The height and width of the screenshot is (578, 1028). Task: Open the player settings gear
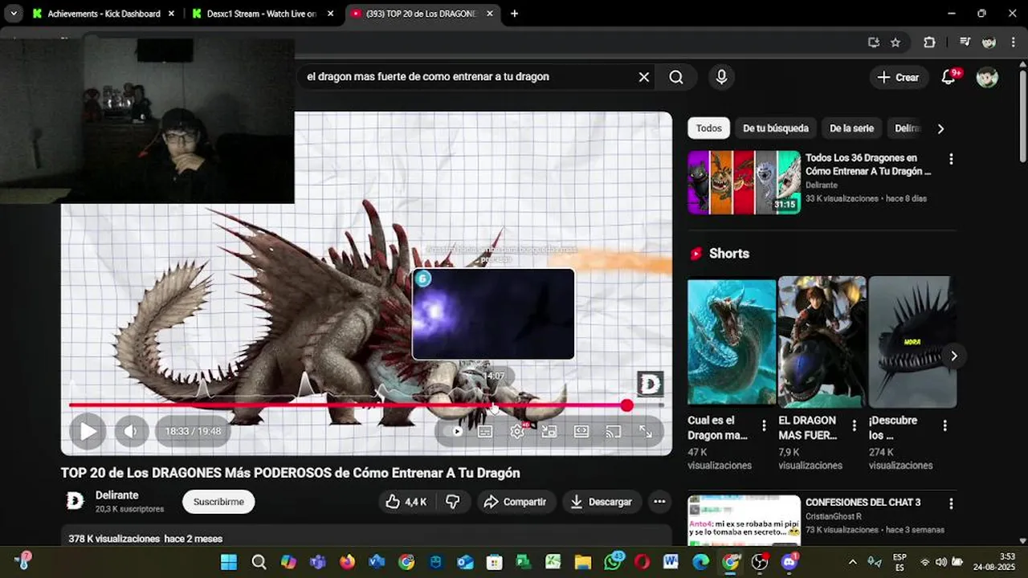(x=517, y=431)
